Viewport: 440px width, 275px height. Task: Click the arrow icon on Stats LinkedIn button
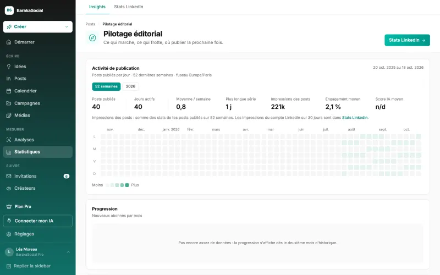424,40
